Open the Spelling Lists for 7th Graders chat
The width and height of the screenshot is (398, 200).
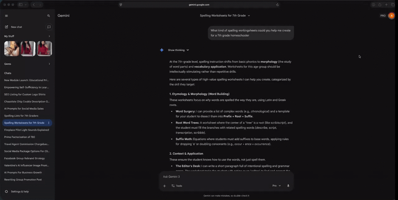pyautogui.click(x=21, y=116)
